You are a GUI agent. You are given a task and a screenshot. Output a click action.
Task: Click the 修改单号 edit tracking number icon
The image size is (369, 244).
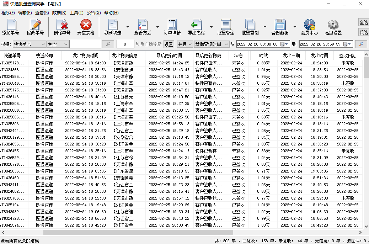(35, 27)
